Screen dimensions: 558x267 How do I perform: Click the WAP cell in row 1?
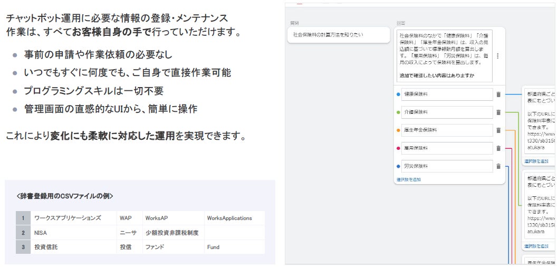(130, 218)
